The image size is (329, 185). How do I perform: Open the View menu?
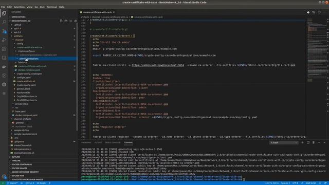29,7
